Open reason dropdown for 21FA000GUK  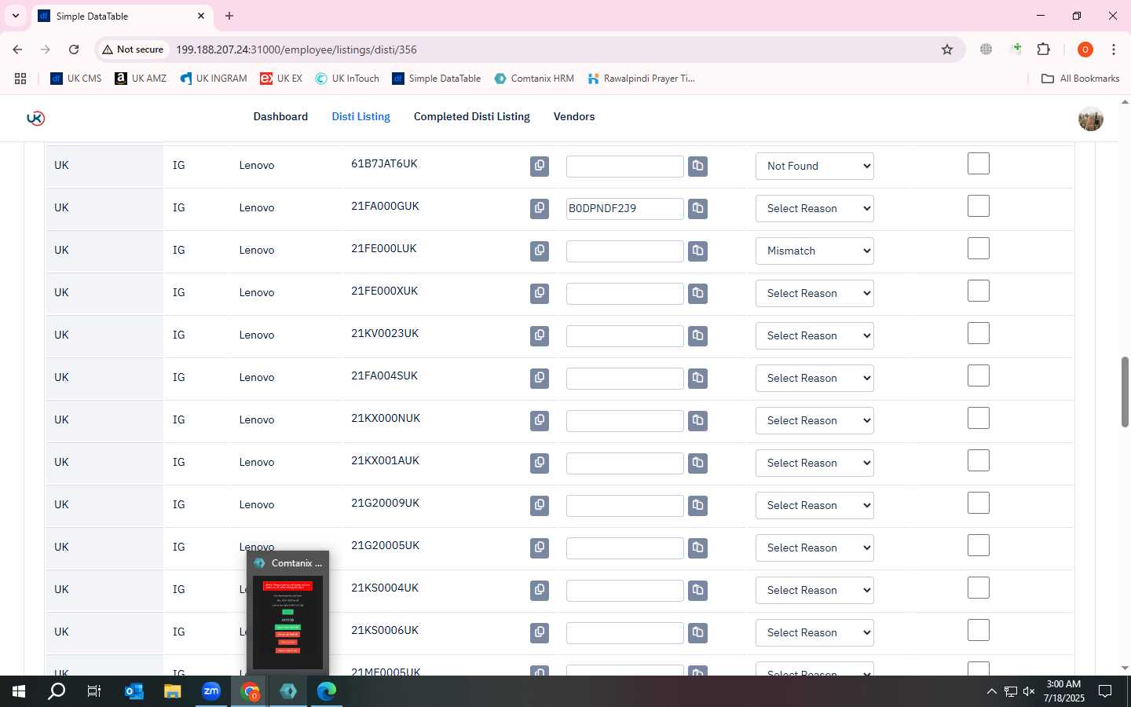(x=814, y=208)
